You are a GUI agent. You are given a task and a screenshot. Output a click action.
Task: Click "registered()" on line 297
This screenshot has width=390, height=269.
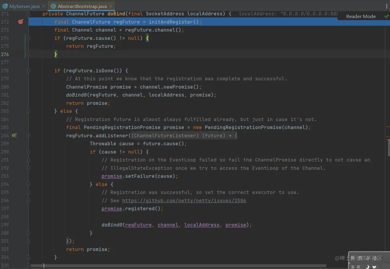pos(143,209)
